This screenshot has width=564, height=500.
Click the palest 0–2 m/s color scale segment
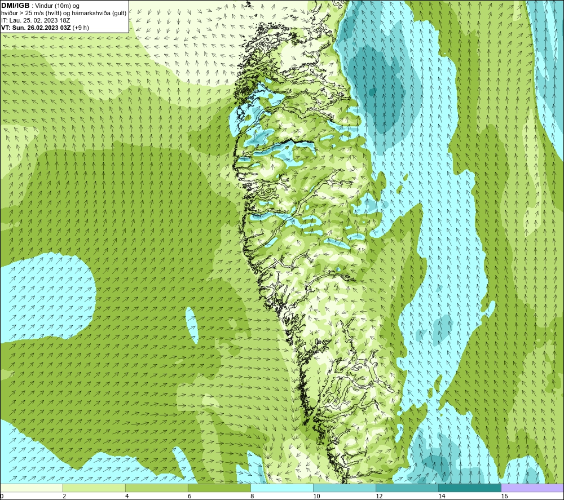[x=32, y=488]
